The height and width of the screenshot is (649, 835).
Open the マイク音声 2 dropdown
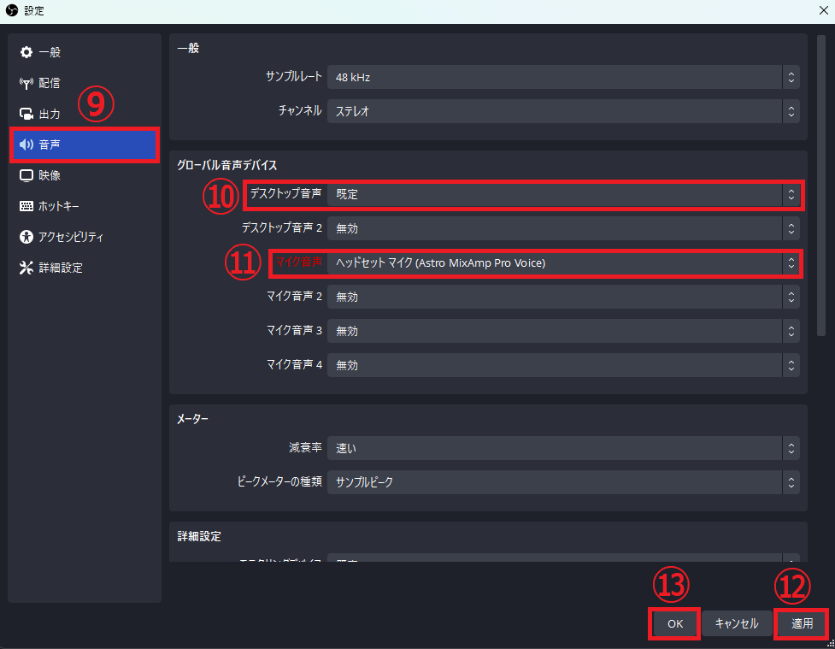563,297
